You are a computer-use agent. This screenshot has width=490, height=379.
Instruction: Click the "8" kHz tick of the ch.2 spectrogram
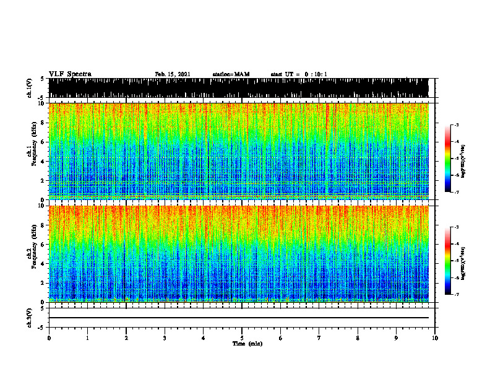point(43,225)
